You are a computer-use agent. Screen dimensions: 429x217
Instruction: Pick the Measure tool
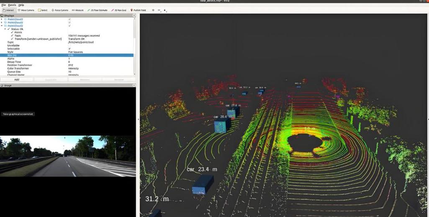point(78,10)
